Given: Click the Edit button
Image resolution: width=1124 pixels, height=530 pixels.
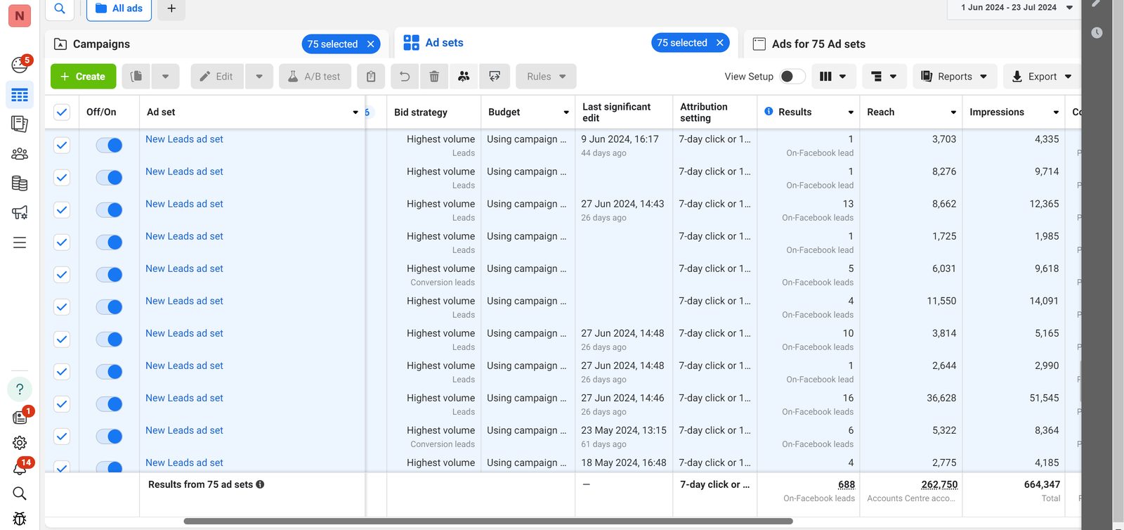Looking at the screenshot, I should 216,77.
